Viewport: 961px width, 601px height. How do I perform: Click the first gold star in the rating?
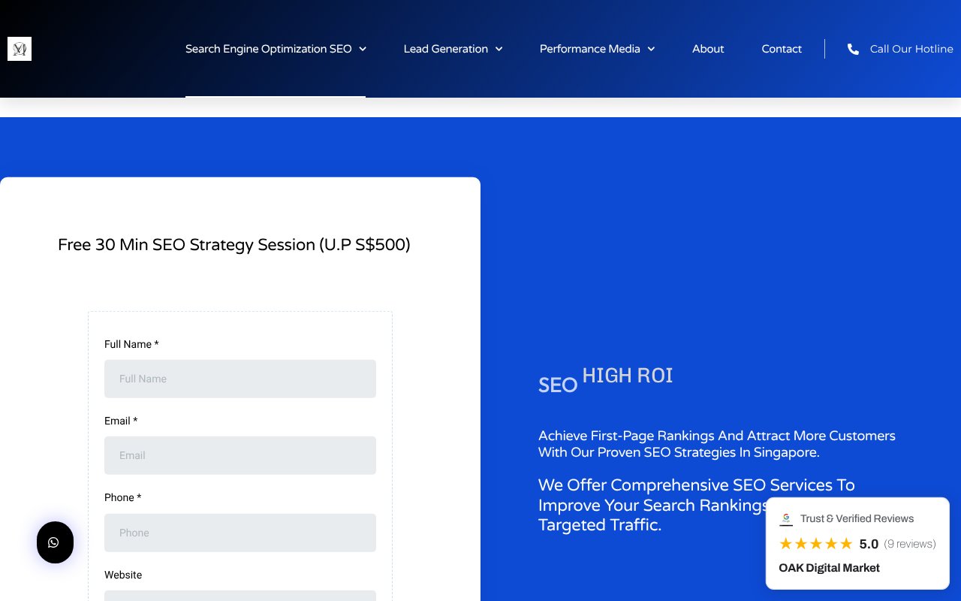[x=785, y=543]
